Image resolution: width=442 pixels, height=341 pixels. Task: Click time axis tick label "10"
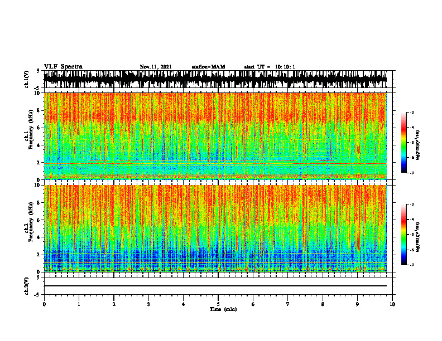392,304
